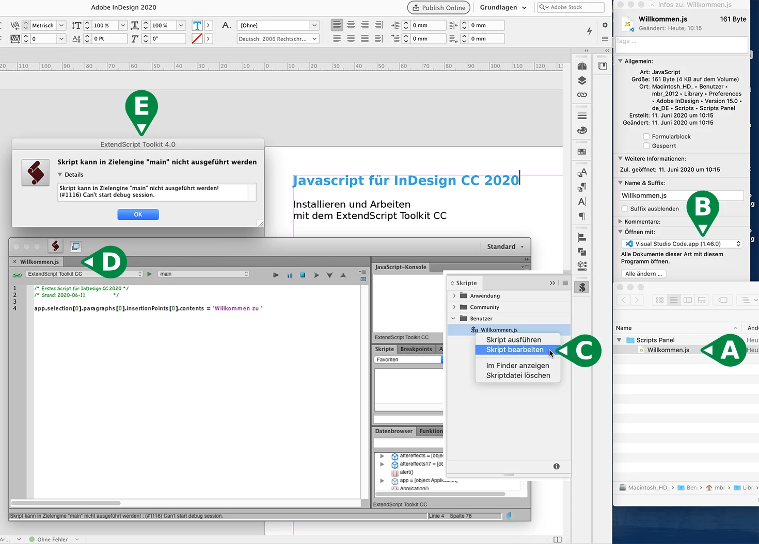Switch to the Funktion tab
Image resolution: width=759 pixels, height=544 pixels.
coord(431,431)
